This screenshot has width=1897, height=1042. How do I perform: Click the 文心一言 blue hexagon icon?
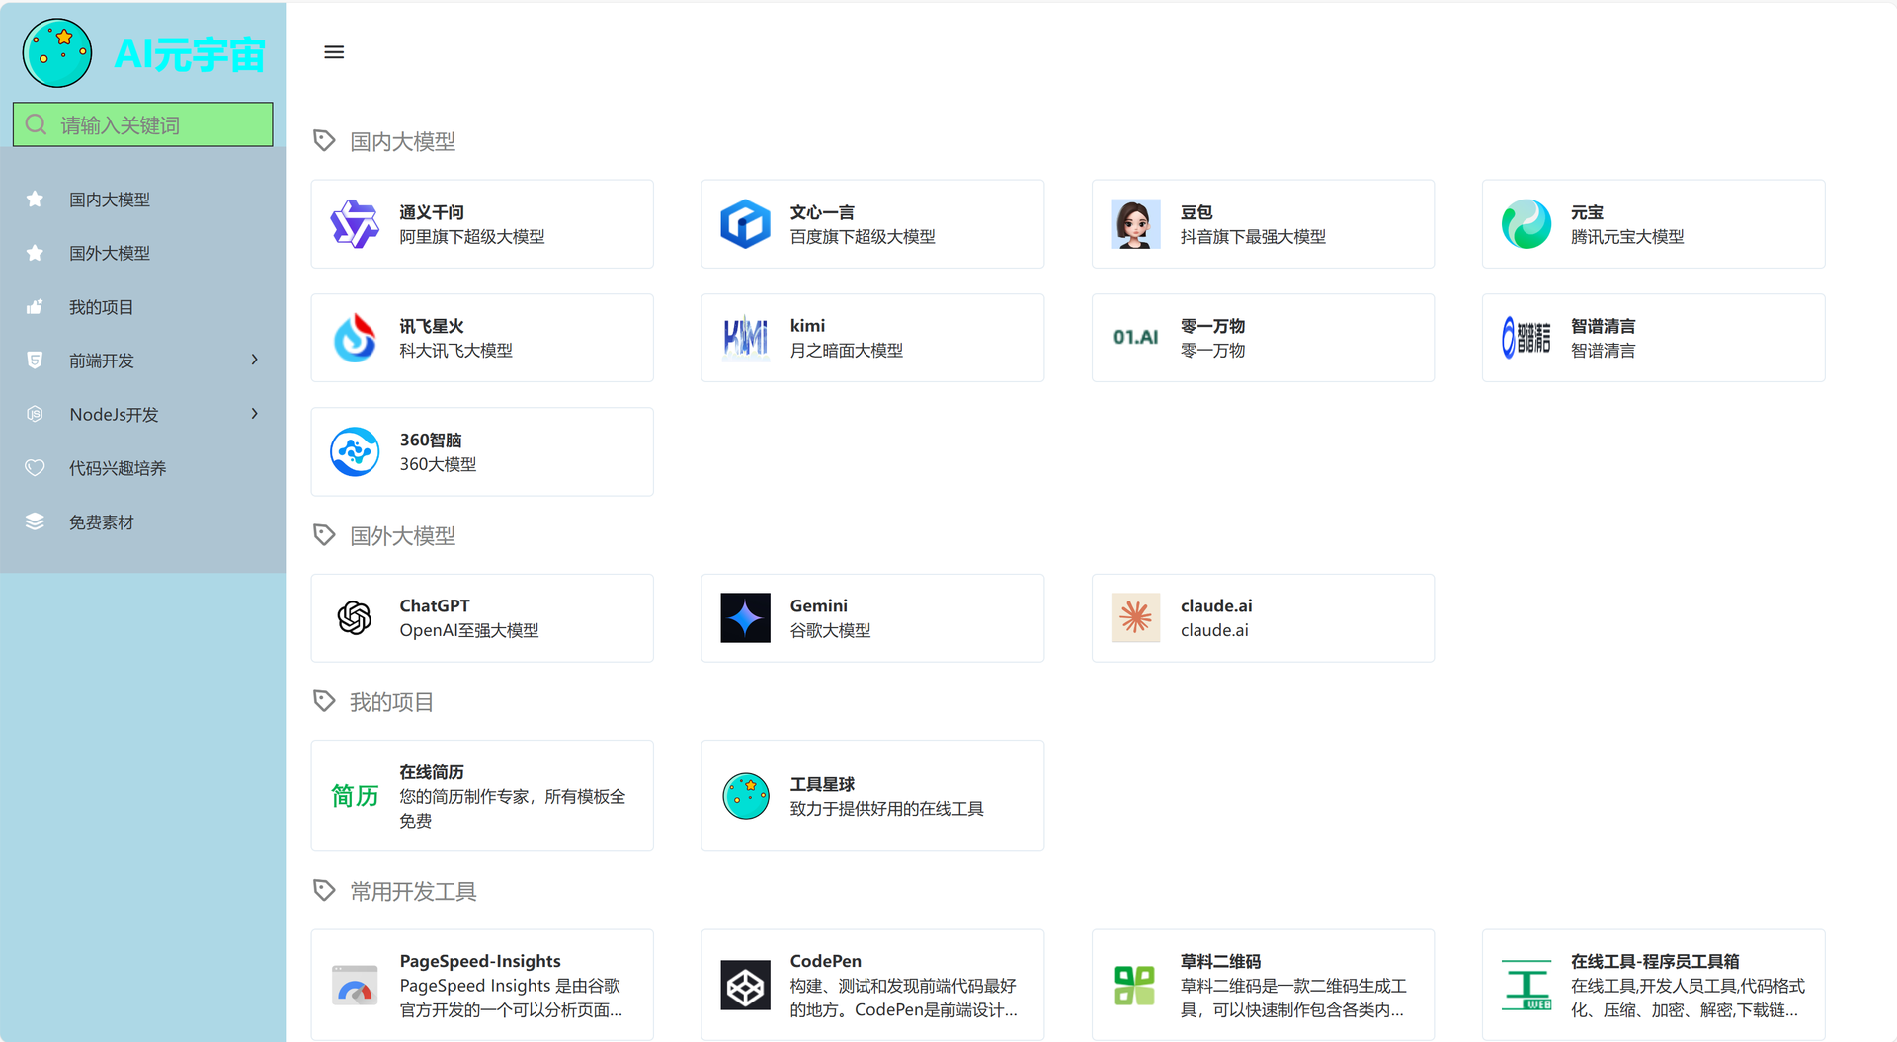tap(745, 224)
